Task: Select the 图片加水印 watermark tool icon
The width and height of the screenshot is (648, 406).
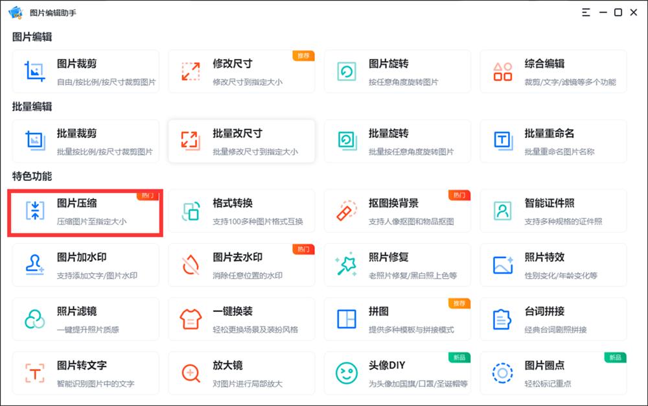Action: coord(34,265)
